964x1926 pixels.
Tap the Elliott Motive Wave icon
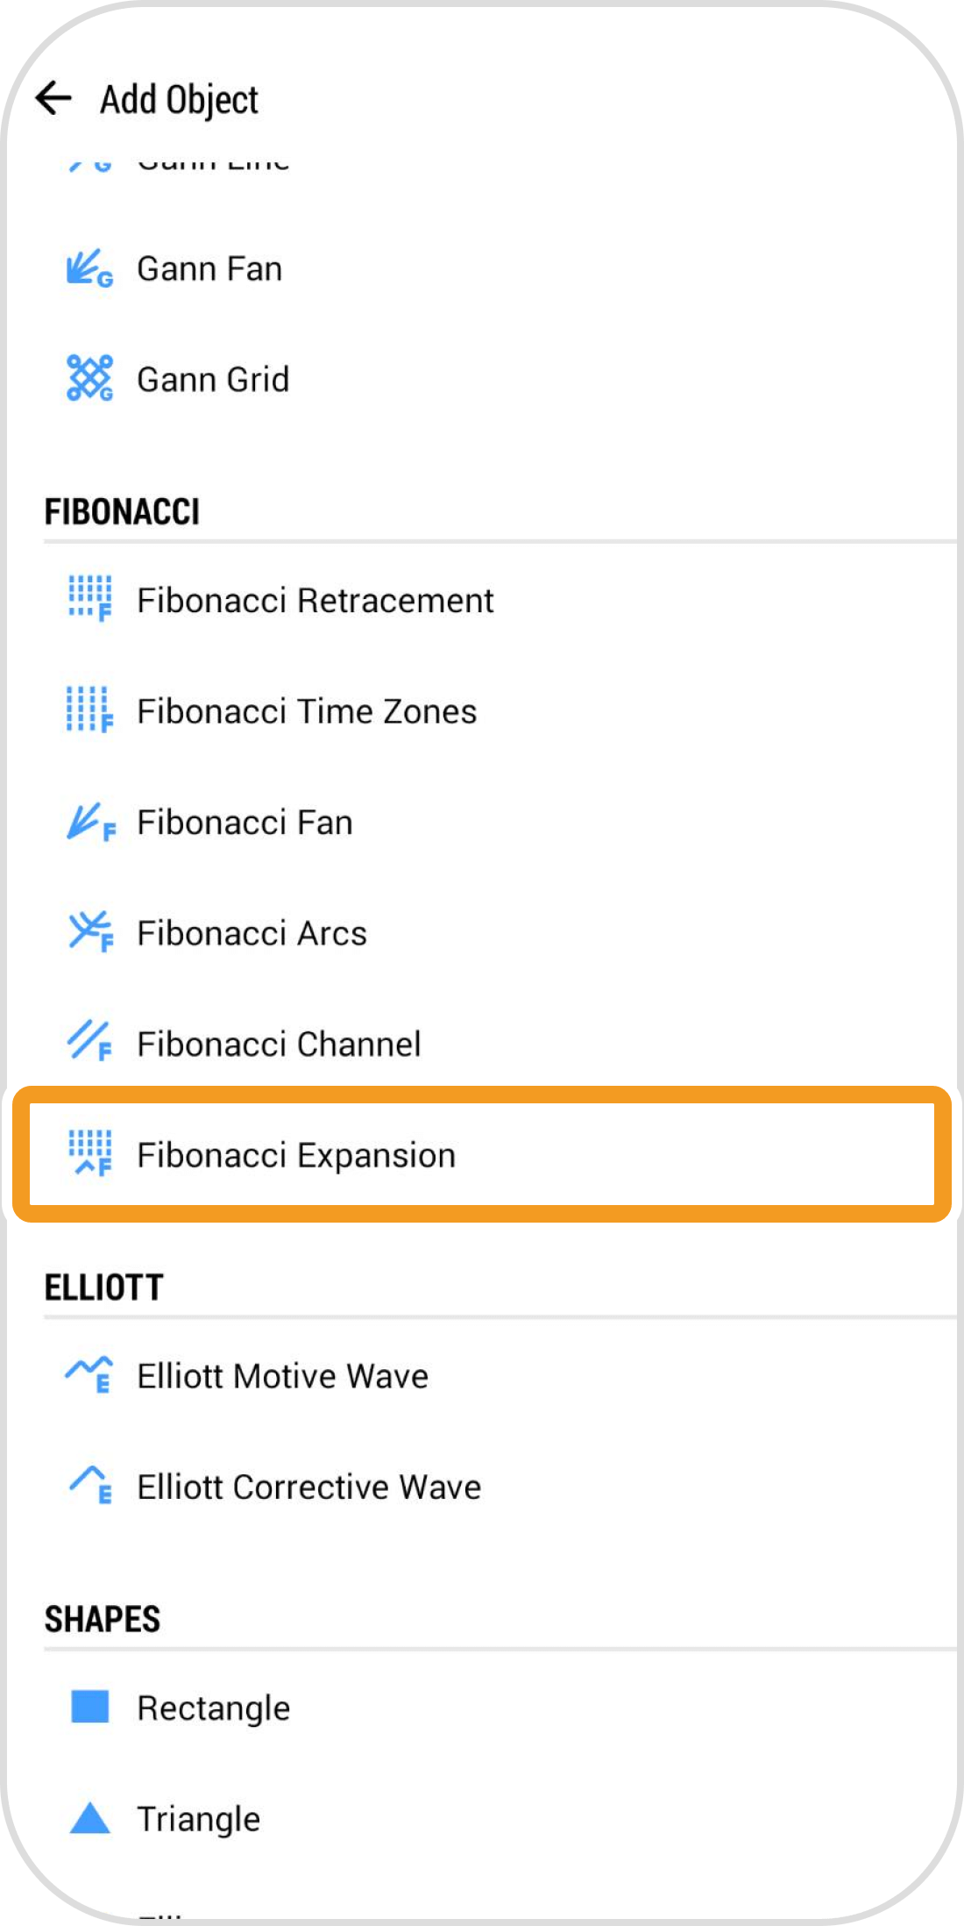coord(89,1375)
